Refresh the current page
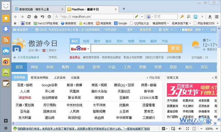This screenshot has width=221, height=132. point(29,17)
